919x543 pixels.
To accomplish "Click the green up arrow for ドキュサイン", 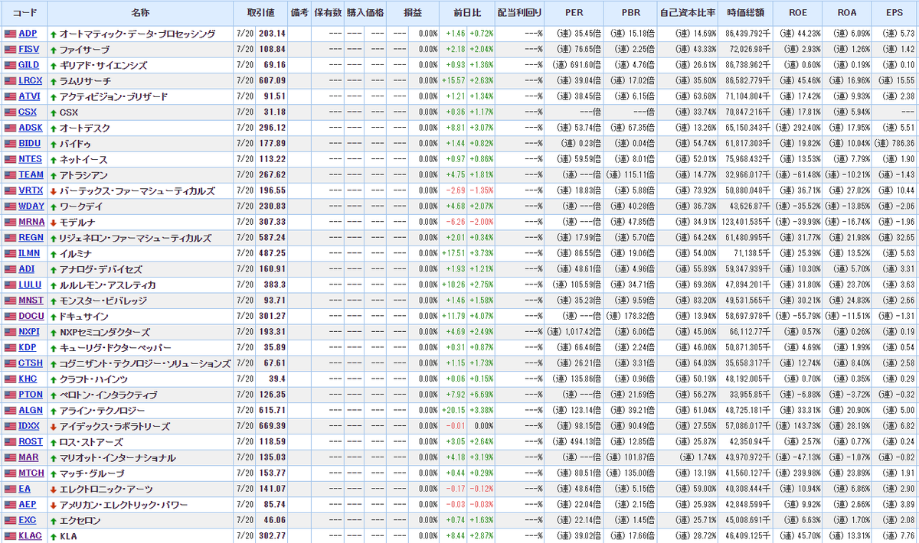I will coord(53,317).
